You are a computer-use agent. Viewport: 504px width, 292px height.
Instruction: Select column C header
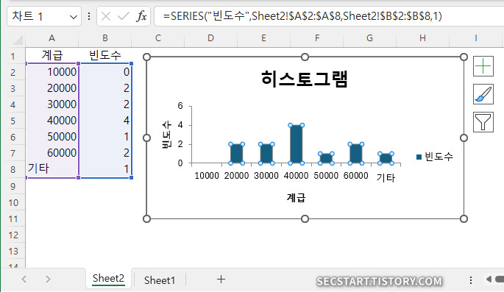(x=157, y=38)
